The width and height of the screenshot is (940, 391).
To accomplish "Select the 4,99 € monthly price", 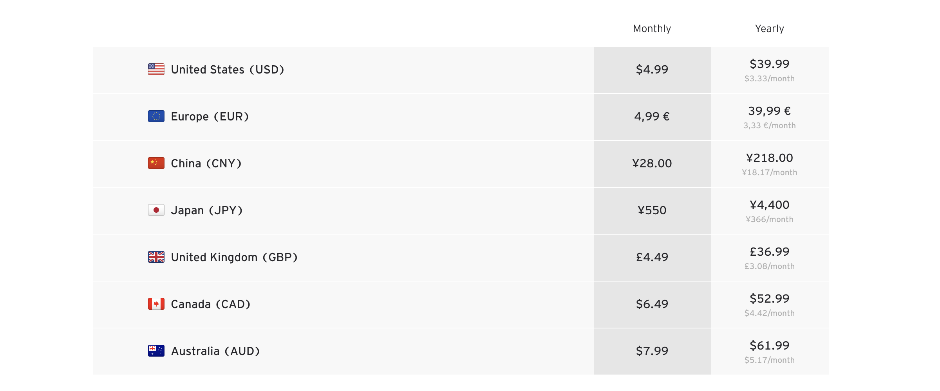I will pos(652,117).
